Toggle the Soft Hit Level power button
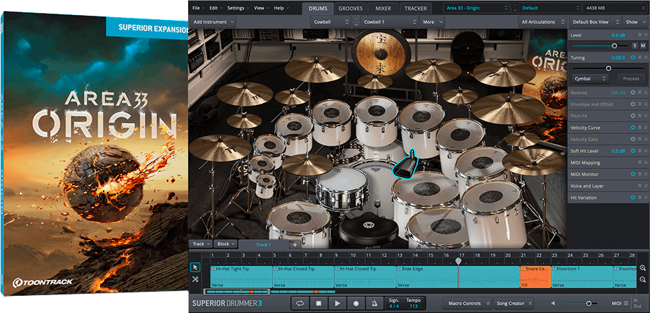 pyautogui.click(x=633, y=151)
